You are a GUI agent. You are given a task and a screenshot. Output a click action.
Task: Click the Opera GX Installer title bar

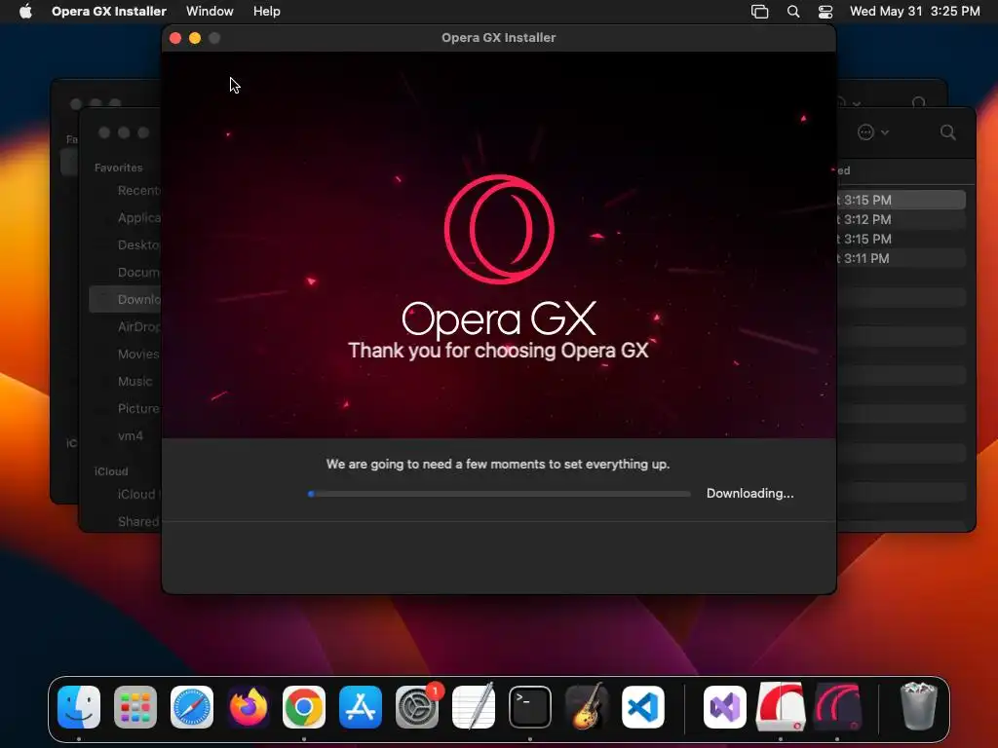coord(499,38)
